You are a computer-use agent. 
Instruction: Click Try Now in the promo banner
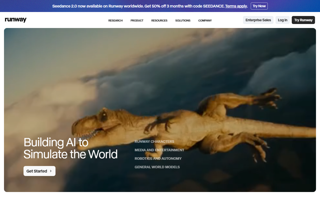tap(259, 6)
